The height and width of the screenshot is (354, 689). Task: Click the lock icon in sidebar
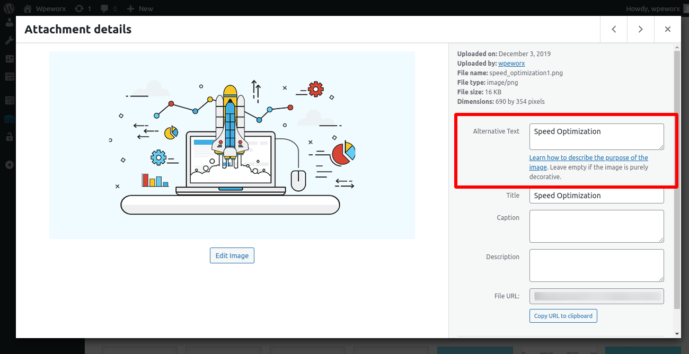point(10,137)
